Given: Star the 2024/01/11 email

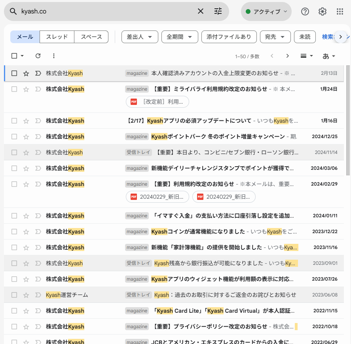Looking at the screenshot, I should [26, 216].
